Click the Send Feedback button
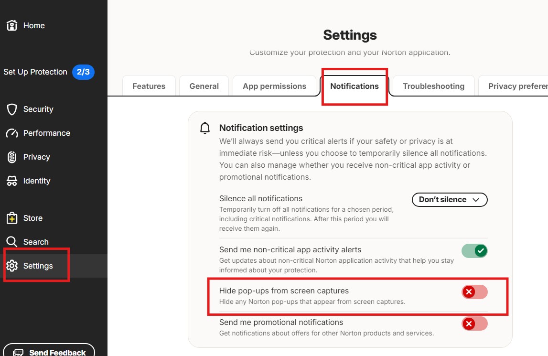Viewport: 548px width, 356px height. pyautogui.click(x=49, y=350)
